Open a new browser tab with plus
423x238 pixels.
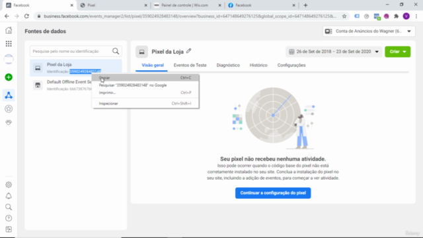pos(305,5)
